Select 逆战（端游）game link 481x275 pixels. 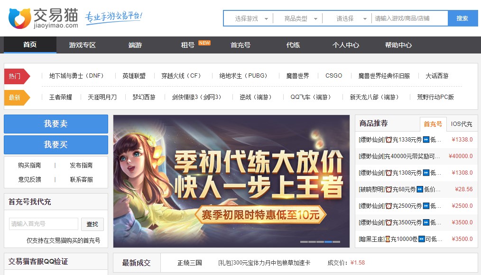click(x=257, y=98)
